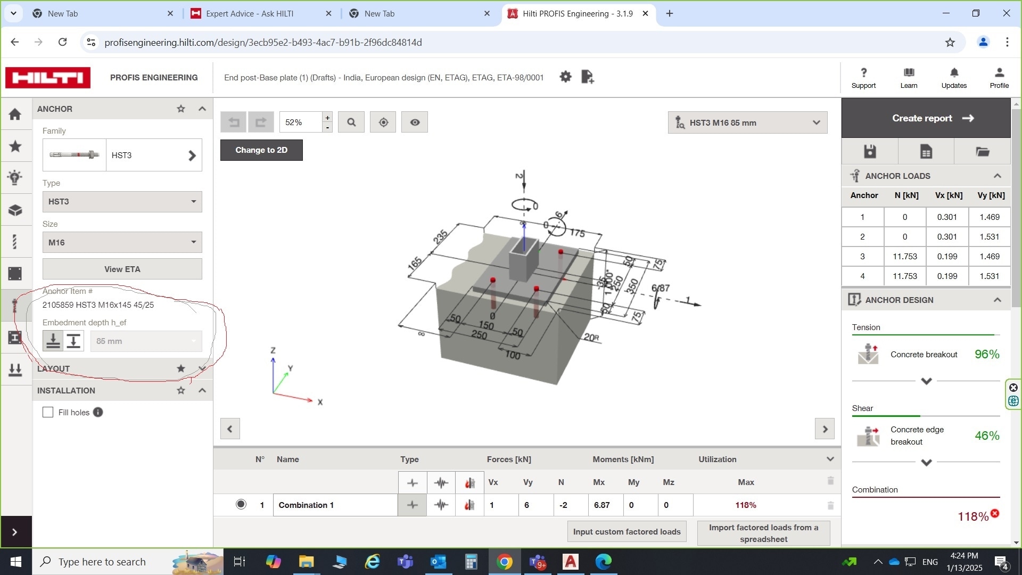This screenshot has height=575, width=1022.
Task: Select the Anchor tool in the left sidebar
Action: tap(15, 306)
